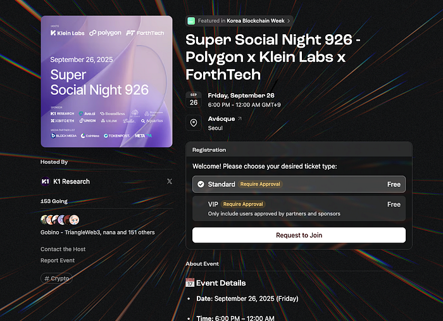Open the 153 Going attendee list
The height and width of the screenshot is (321, 443).
pos(54,201)
